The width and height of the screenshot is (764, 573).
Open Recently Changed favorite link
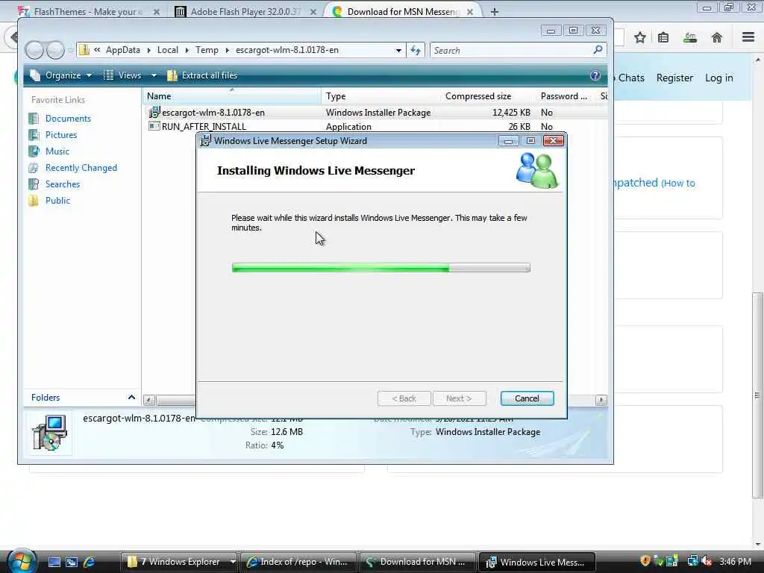click(x=81, y=168)
